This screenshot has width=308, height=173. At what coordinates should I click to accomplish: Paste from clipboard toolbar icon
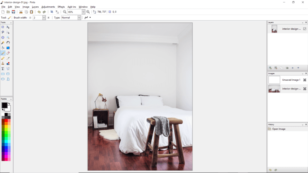click(x=31, y=12)
